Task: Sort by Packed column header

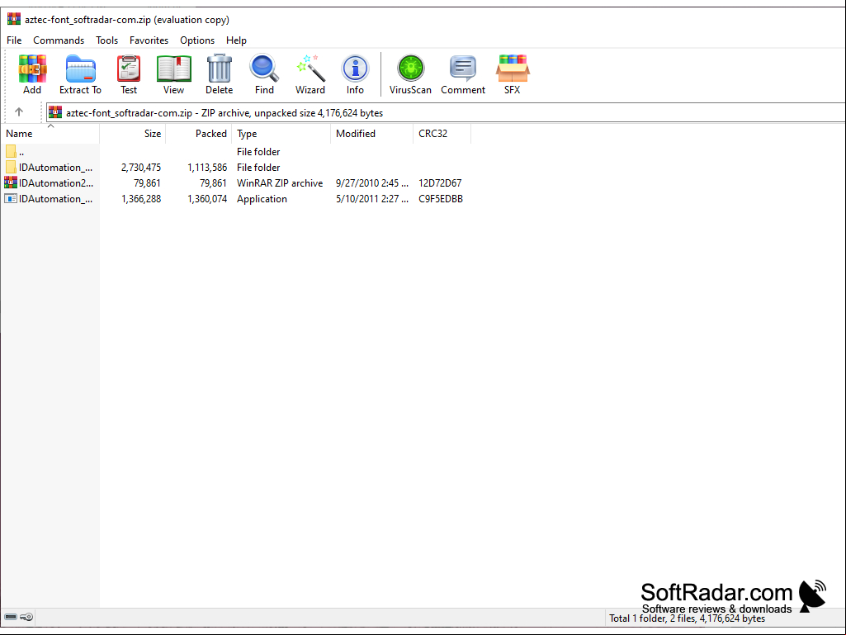Action: pos(199,134)
